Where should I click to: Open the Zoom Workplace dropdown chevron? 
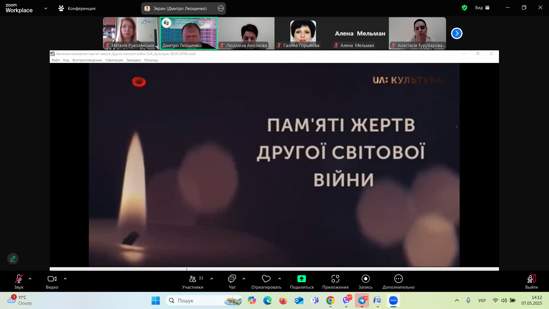click(46, 8)
